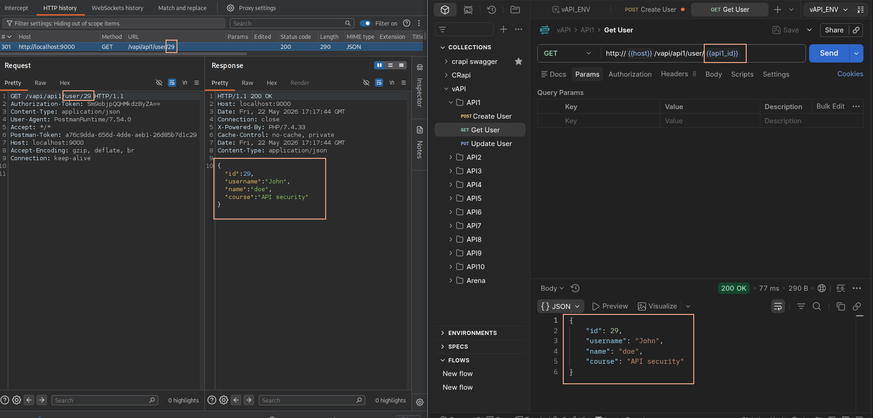Copy request link icon next to Share
This screenshot has width=873, height=418.
coord(856,30)
